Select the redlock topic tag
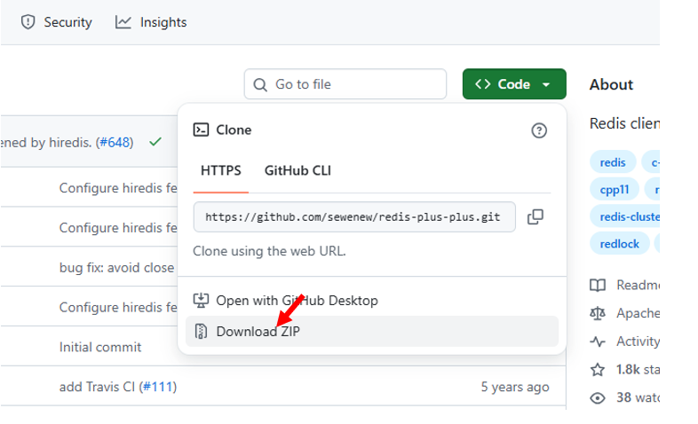 (x=619, y=244)
